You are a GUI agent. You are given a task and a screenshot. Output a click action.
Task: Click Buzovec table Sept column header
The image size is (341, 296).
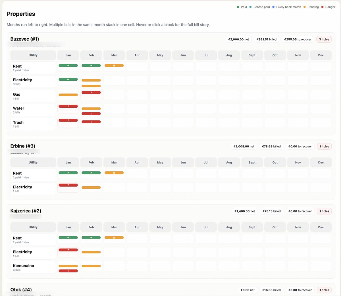pyautogui.click(x=252, y=55)
